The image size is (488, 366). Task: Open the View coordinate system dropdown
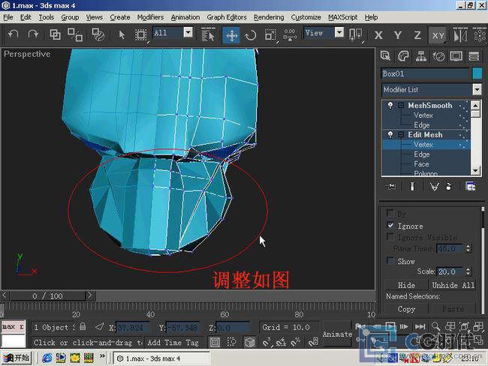click(339, 32)
